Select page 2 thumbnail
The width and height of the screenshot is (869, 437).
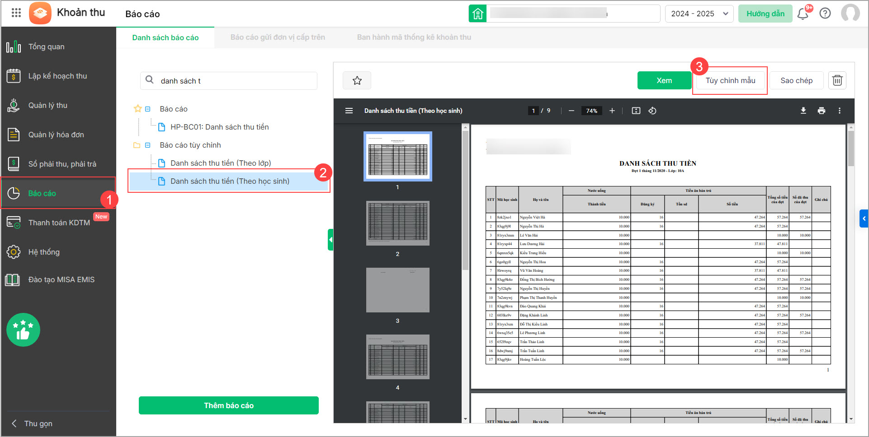coord(397,223)
